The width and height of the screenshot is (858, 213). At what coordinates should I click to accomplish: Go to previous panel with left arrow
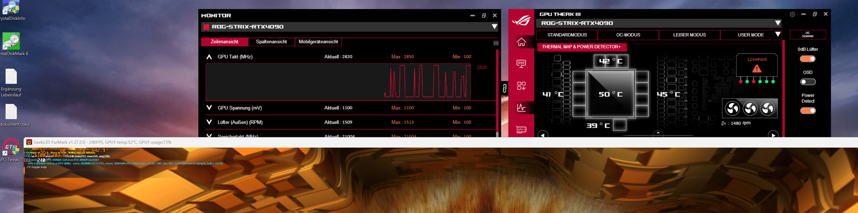point(543,135)
